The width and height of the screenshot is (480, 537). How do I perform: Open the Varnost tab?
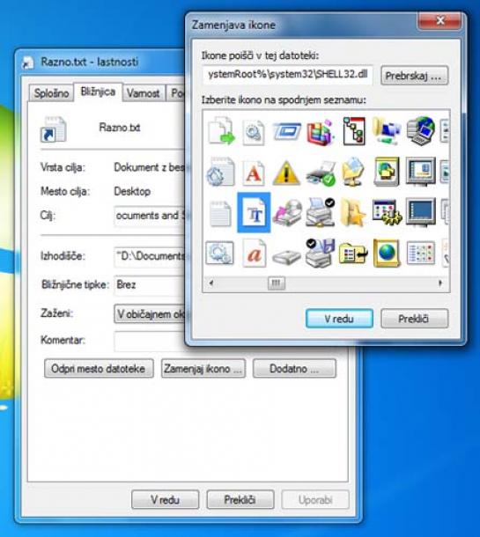[x=143, y=93]
